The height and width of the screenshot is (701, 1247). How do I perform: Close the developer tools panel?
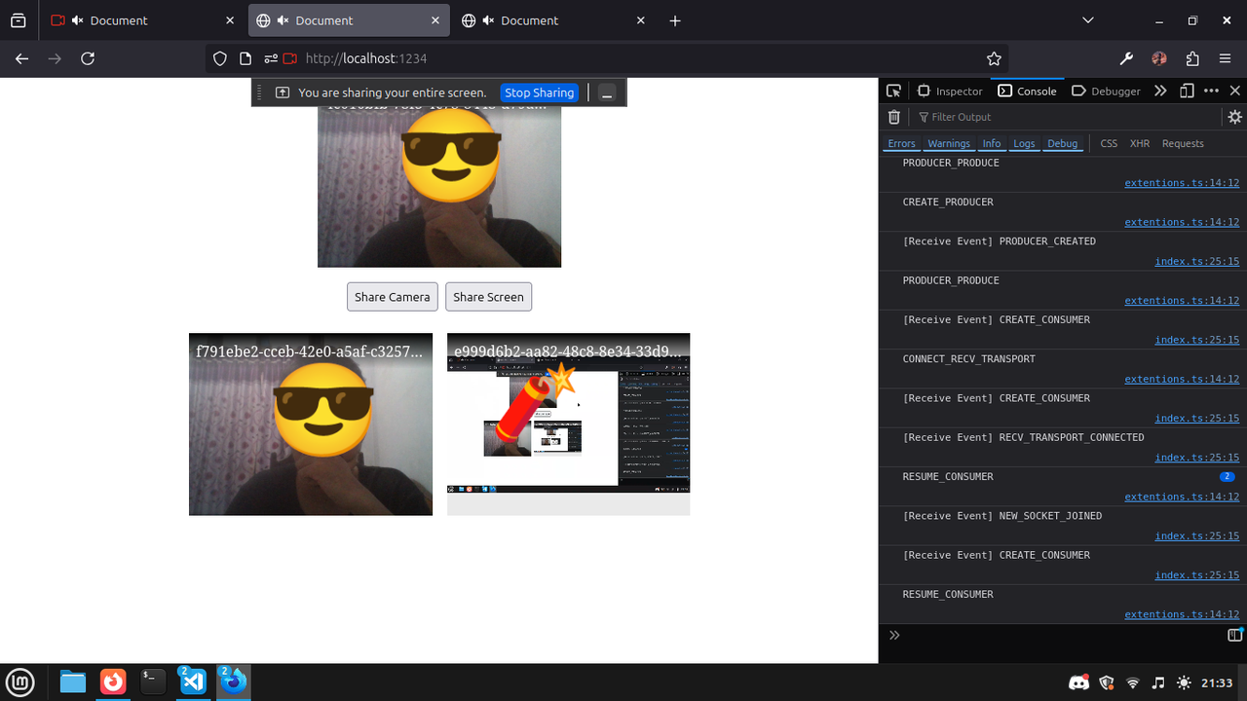pos(1234,91)
